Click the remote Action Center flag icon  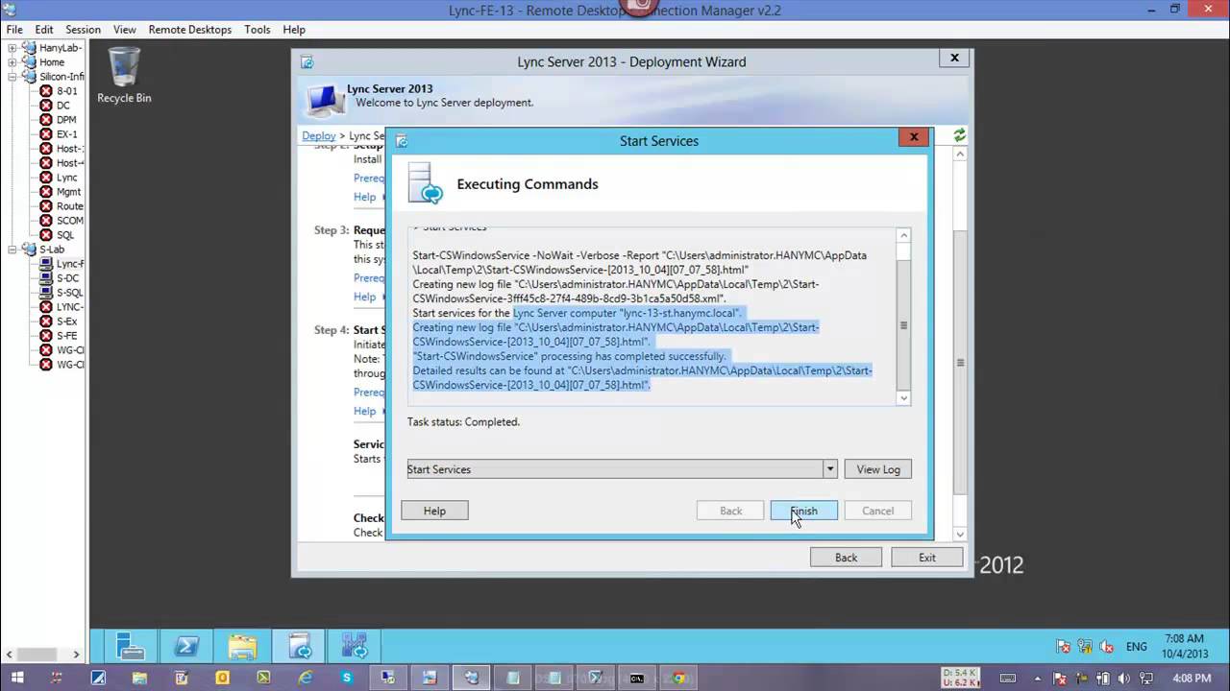click(1064, 647)
